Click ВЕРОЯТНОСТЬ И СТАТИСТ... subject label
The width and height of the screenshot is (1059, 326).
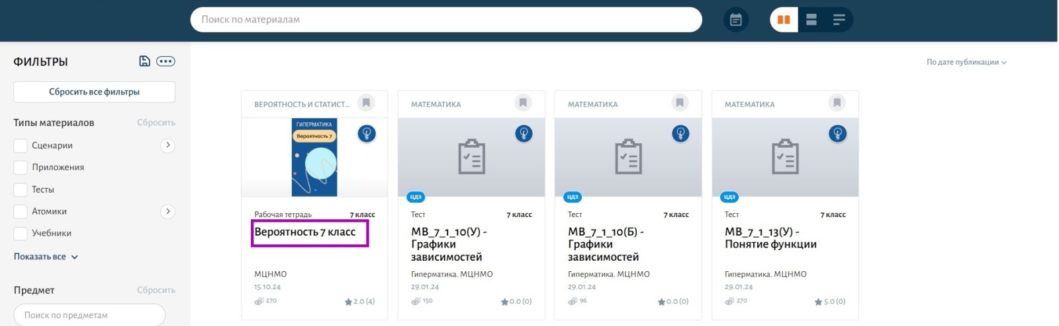tap(302, 104)
